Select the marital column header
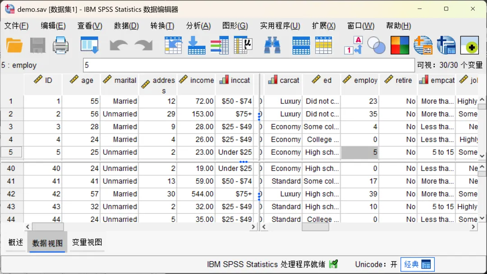Viewport: 487px width, 274px height. click(119, 84)
